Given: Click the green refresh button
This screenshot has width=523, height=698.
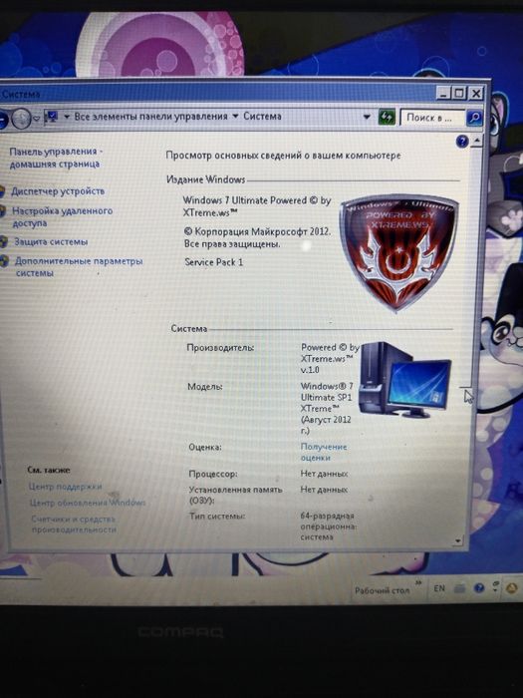Looking at the screenshot, I should pos(387,117).
